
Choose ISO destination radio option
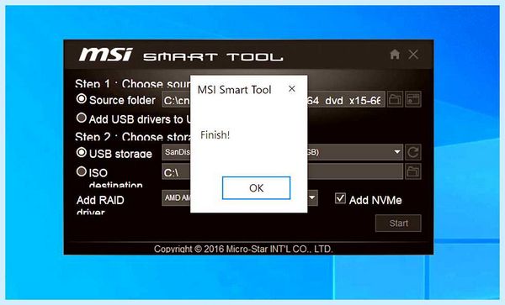click(82, 171)
